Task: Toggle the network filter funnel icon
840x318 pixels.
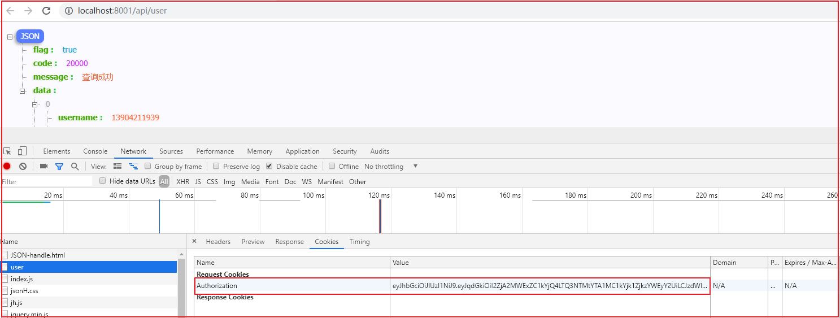Action: pyautogui.click(x=59, y=166)
